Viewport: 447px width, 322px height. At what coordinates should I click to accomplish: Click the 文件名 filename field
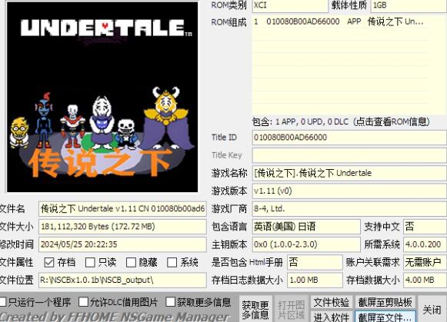point(122,209)
